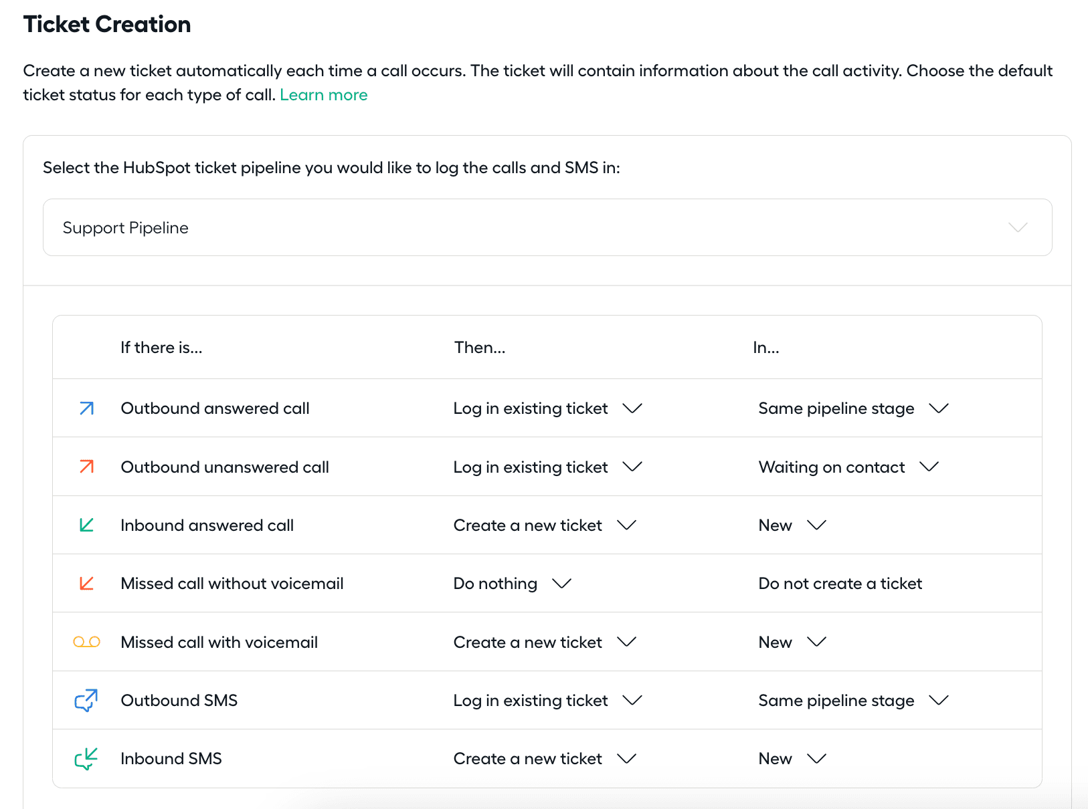Screen dimensions: 1088x809
Task: Click the red Missed call without voicemail icon
Action: [86, 584]
